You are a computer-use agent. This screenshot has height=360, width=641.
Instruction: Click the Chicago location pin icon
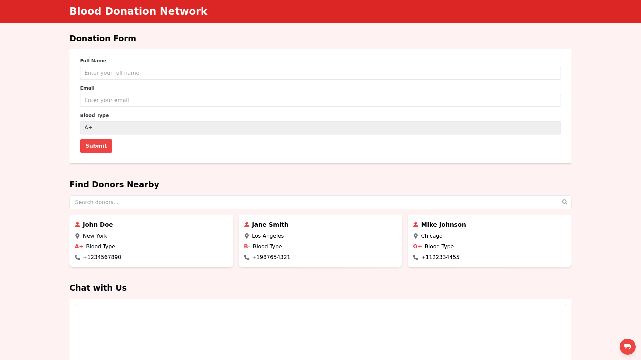point(416,236)
